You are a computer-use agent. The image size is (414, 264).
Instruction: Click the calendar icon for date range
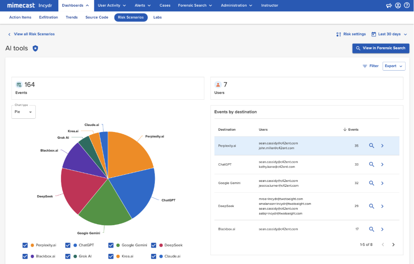pyautogui.click(x=374, y=34)
